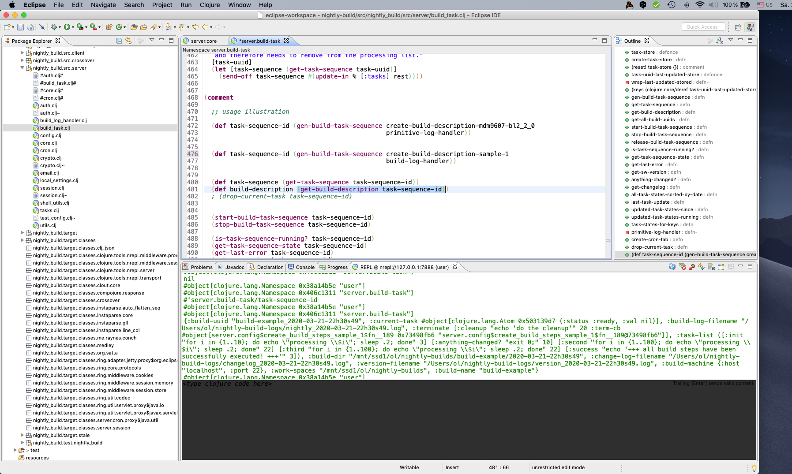Open the Clojure menu
792x474 pixels.
point(210,5)
